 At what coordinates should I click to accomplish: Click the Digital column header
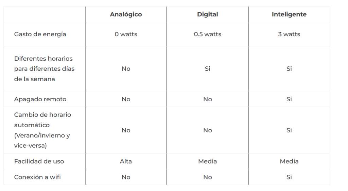pyautogui.click(x=208, y=14)
